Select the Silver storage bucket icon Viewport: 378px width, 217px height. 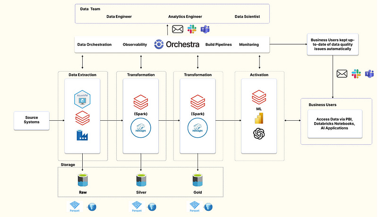[141, 180]
